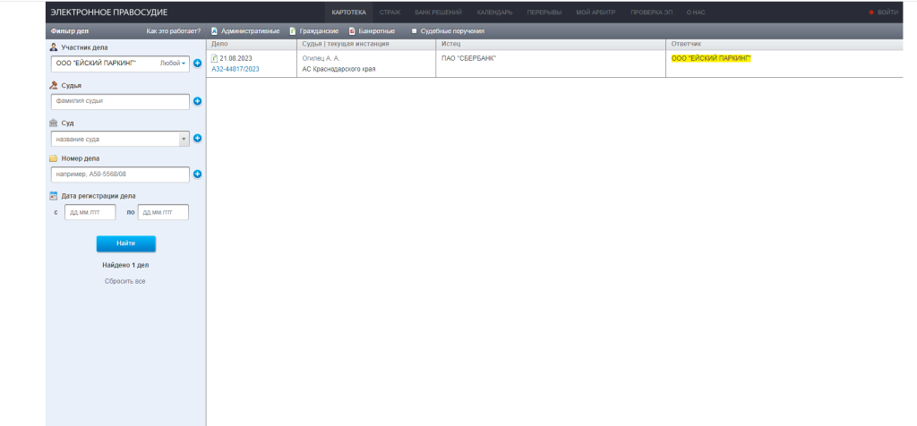Click highlighted defendant ООО "ЕЙСКИЙ ПАРКИНГ"
The height and width of the screenshot is (426, 917).
pos(711,58)
